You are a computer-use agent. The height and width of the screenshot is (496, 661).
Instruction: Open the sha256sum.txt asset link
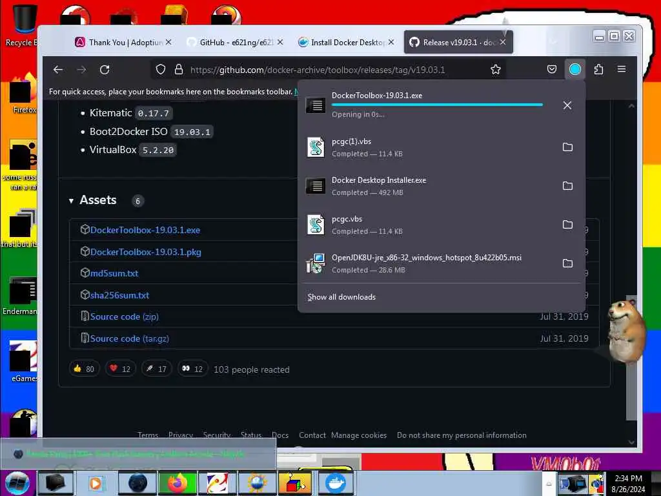(x=119, y=295)
